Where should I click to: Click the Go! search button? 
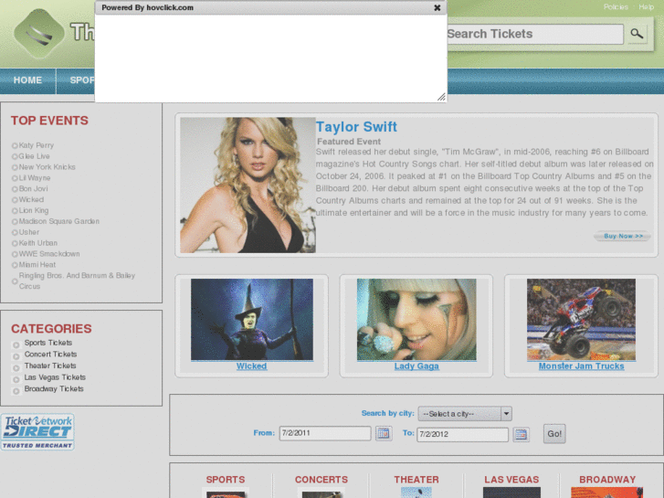[554, 433]
